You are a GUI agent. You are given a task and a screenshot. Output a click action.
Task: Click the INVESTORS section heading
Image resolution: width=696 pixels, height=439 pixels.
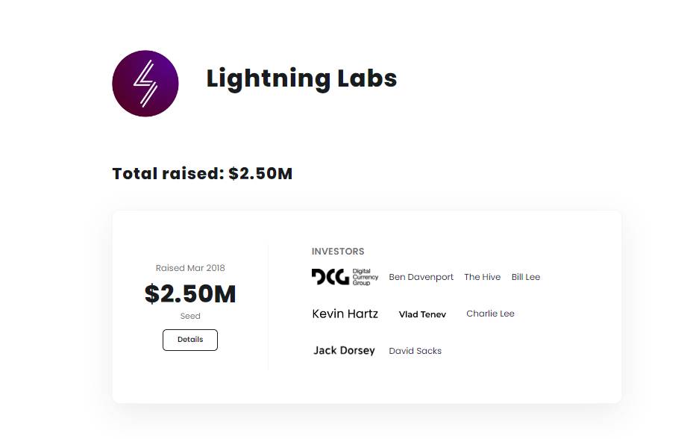[338, 252]
